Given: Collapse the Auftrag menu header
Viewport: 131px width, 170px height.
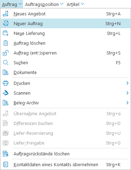Looking at the screenshot, I should pyautogui.click(x=12, y=4).
